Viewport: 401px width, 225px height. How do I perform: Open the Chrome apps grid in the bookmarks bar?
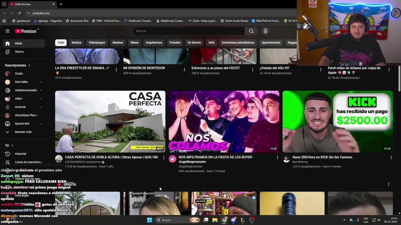click(x=4, y=21)
